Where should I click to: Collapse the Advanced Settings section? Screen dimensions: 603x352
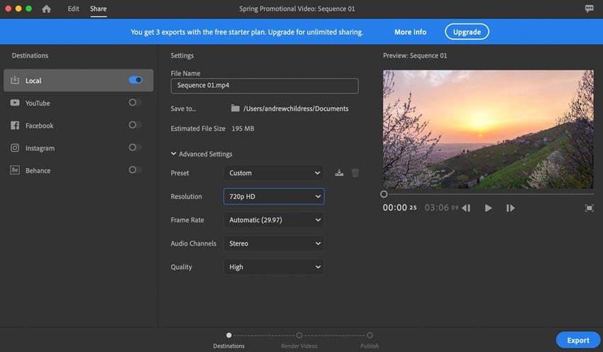point(201,154)
